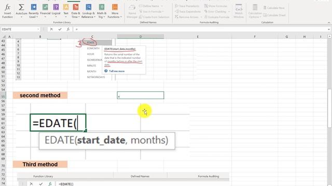Select column C header
The image size is (332, 186).
(92, 37)
